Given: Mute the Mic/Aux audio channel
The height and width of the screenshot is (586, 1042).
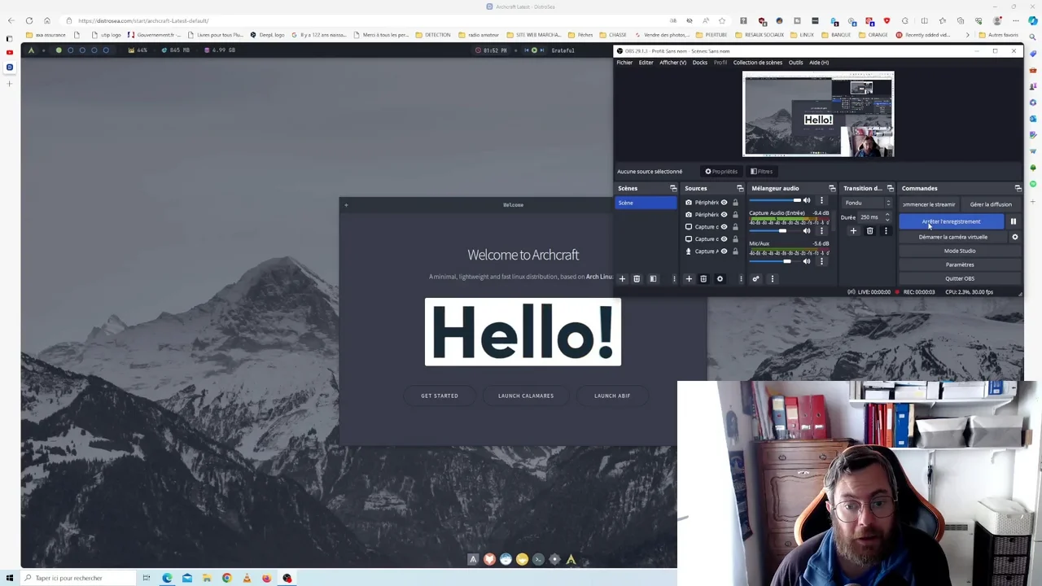Looking at the screenshot, I should 807,261.
